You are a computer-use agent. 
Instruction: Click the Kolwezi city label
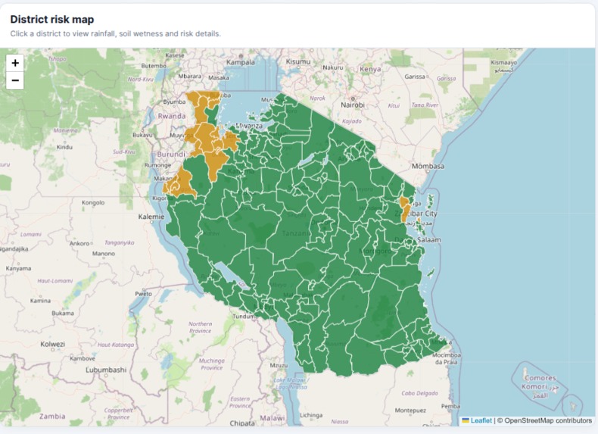point(53,344)
